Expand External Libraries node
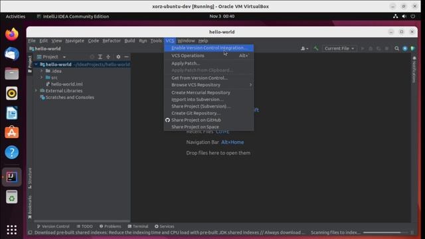 (36, 90)
